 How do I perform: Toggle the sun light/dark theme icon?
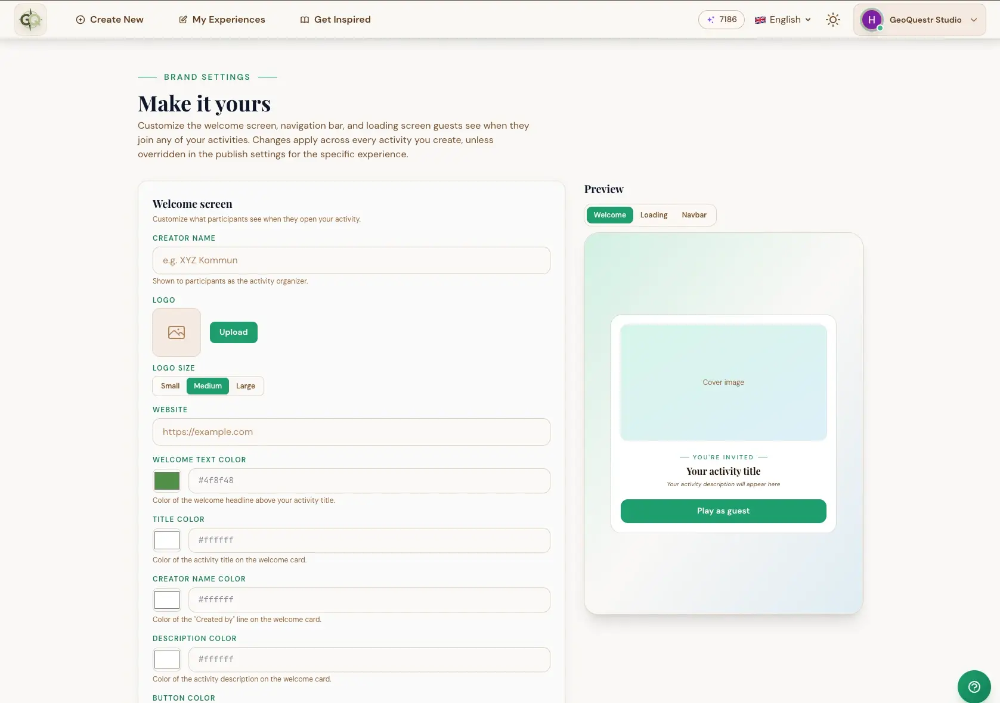pos(833,20)
